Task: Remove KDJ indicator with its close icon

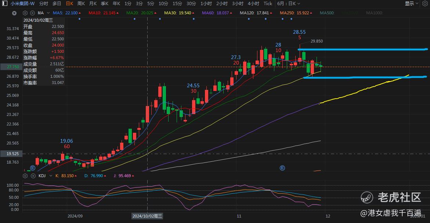Action: click(33, 176)
